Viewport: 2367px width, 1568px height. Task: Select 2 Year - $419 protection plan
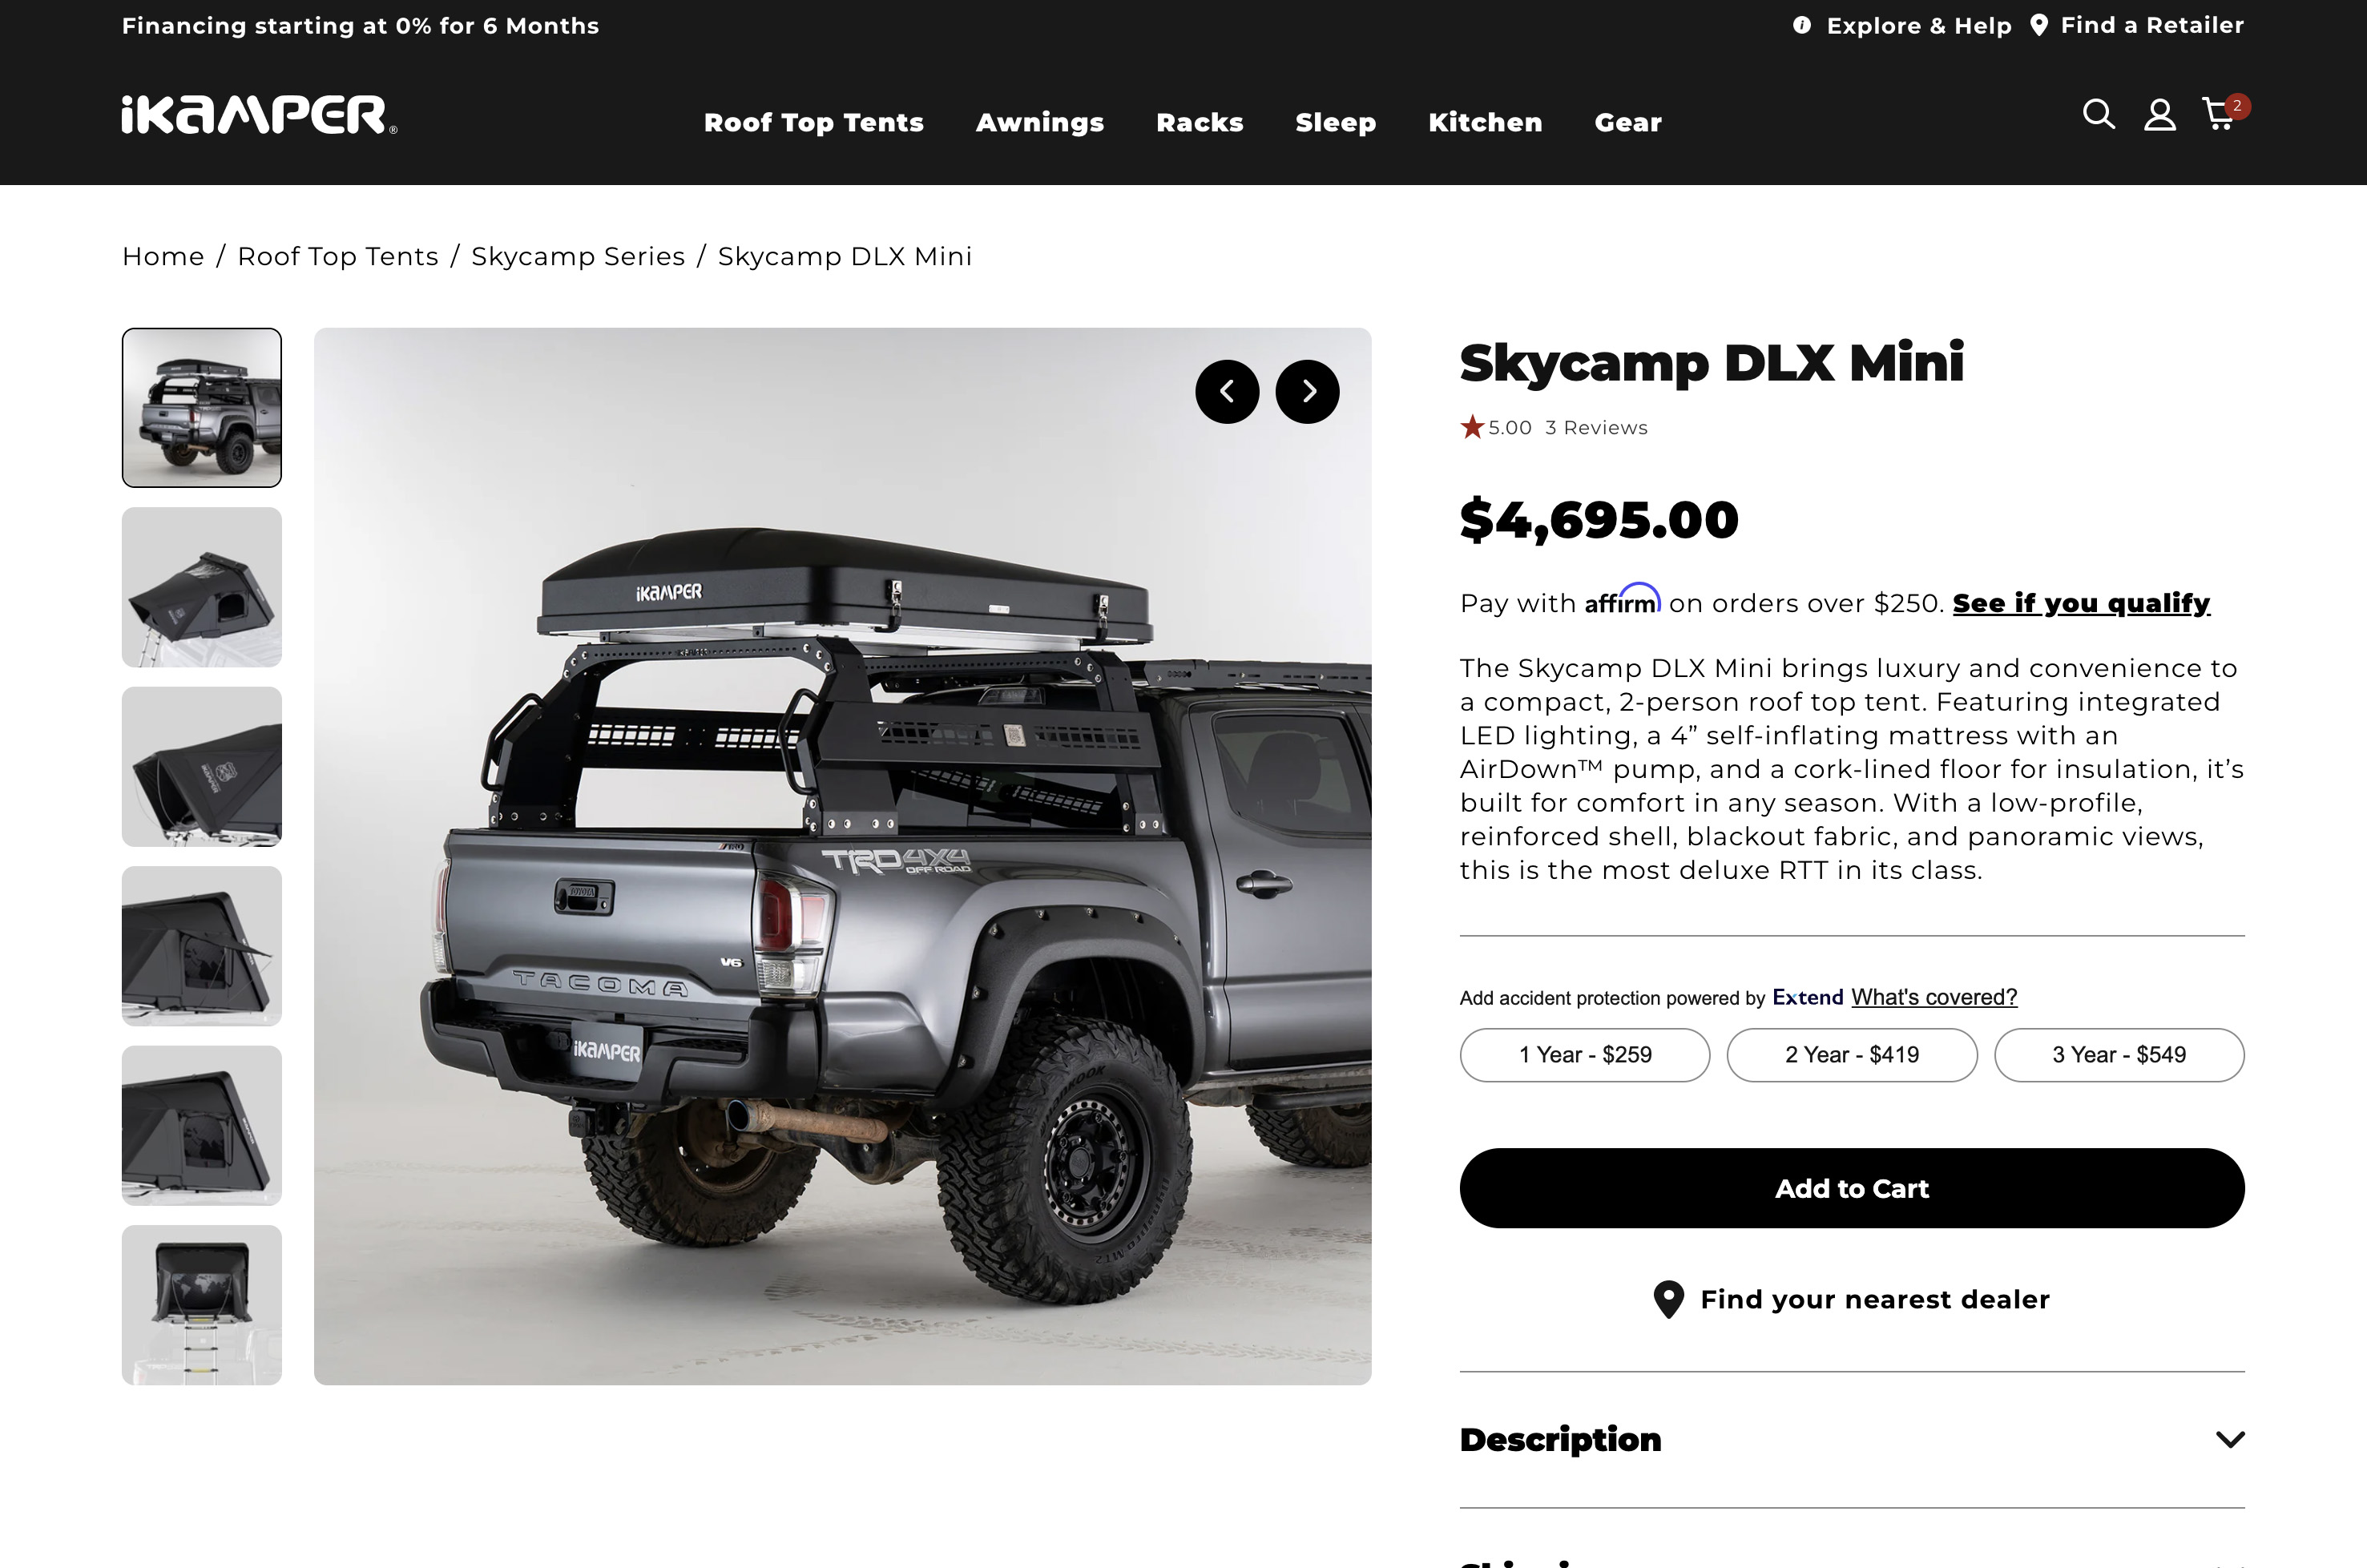point(1851,1055)
